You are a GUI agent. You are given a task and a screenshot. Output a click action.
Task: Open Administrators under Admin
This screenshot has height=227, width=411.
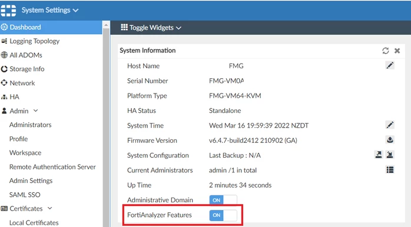pos(31,125)
